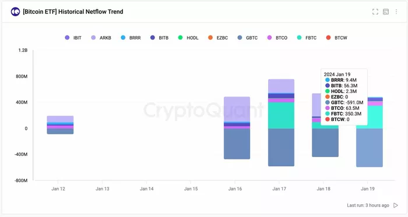408x217 pixels.
Task: Click the BTCW red legend entry
Action: tap(336, 38)
